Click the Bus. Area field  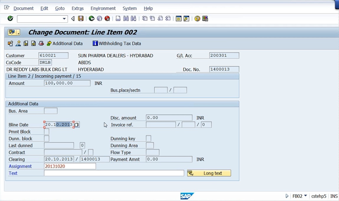coord(50,111)
